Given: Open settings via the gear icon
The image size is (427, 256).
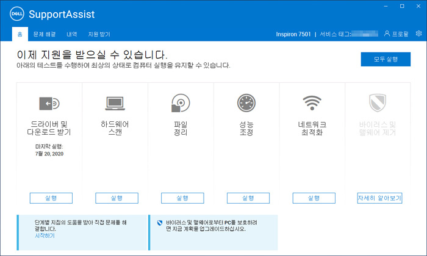Looking at the screenshot, I should (x=418, y=34).
